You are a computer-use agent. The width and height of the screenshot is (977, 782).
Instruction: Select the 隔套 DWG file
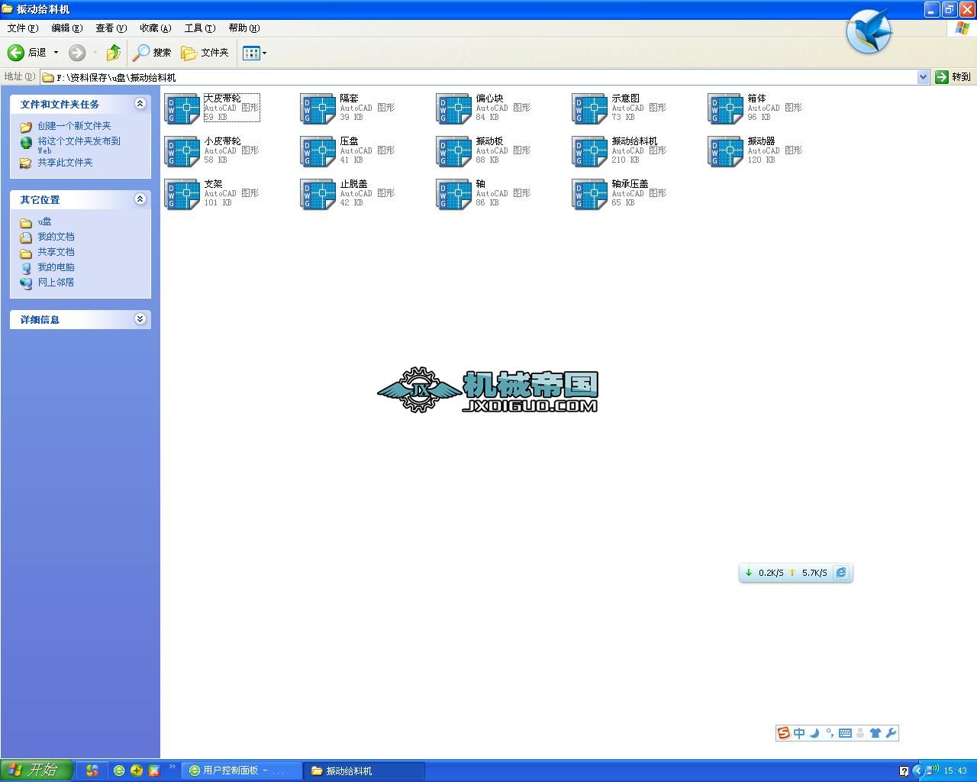pyautogui.click(x=348, y=108)
